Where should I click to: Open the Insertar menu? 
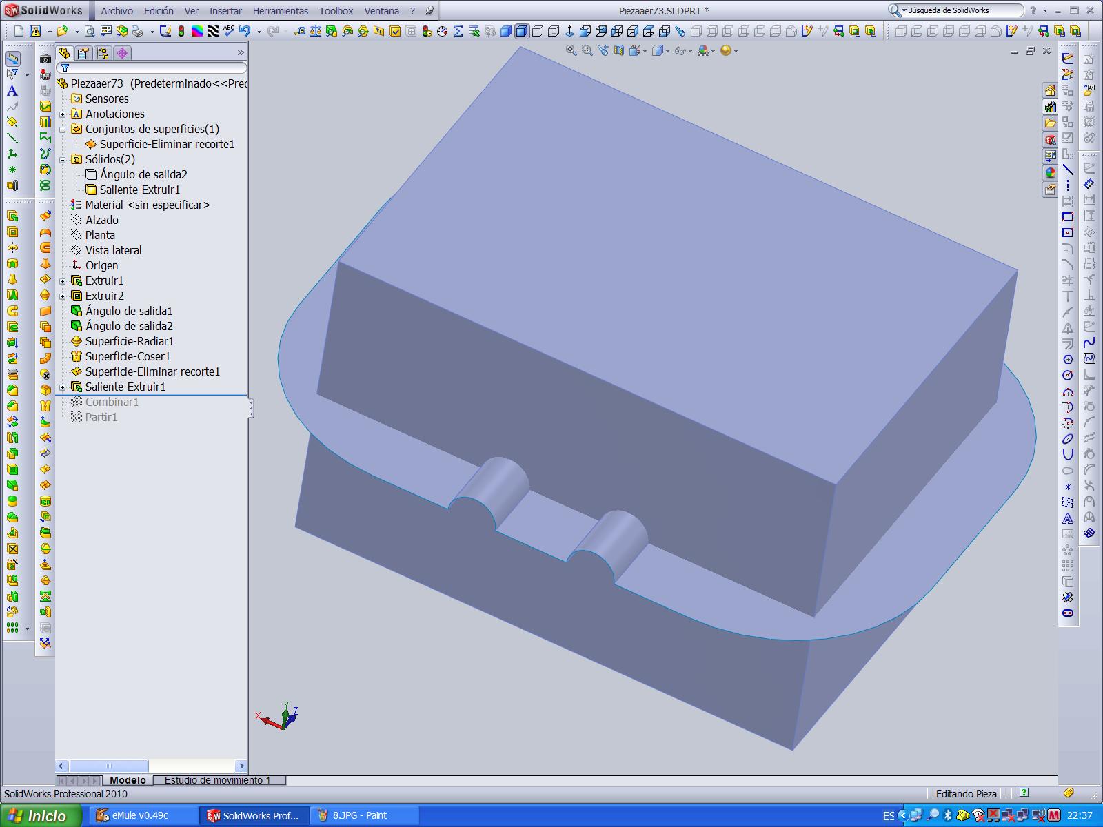coord(225,11)
